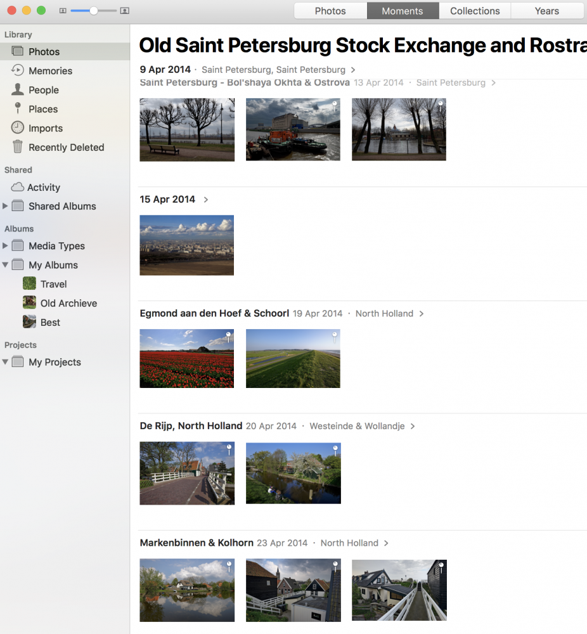
Task: Click chevron next to Westeinde & Wollandje
Action: (412, 426)
